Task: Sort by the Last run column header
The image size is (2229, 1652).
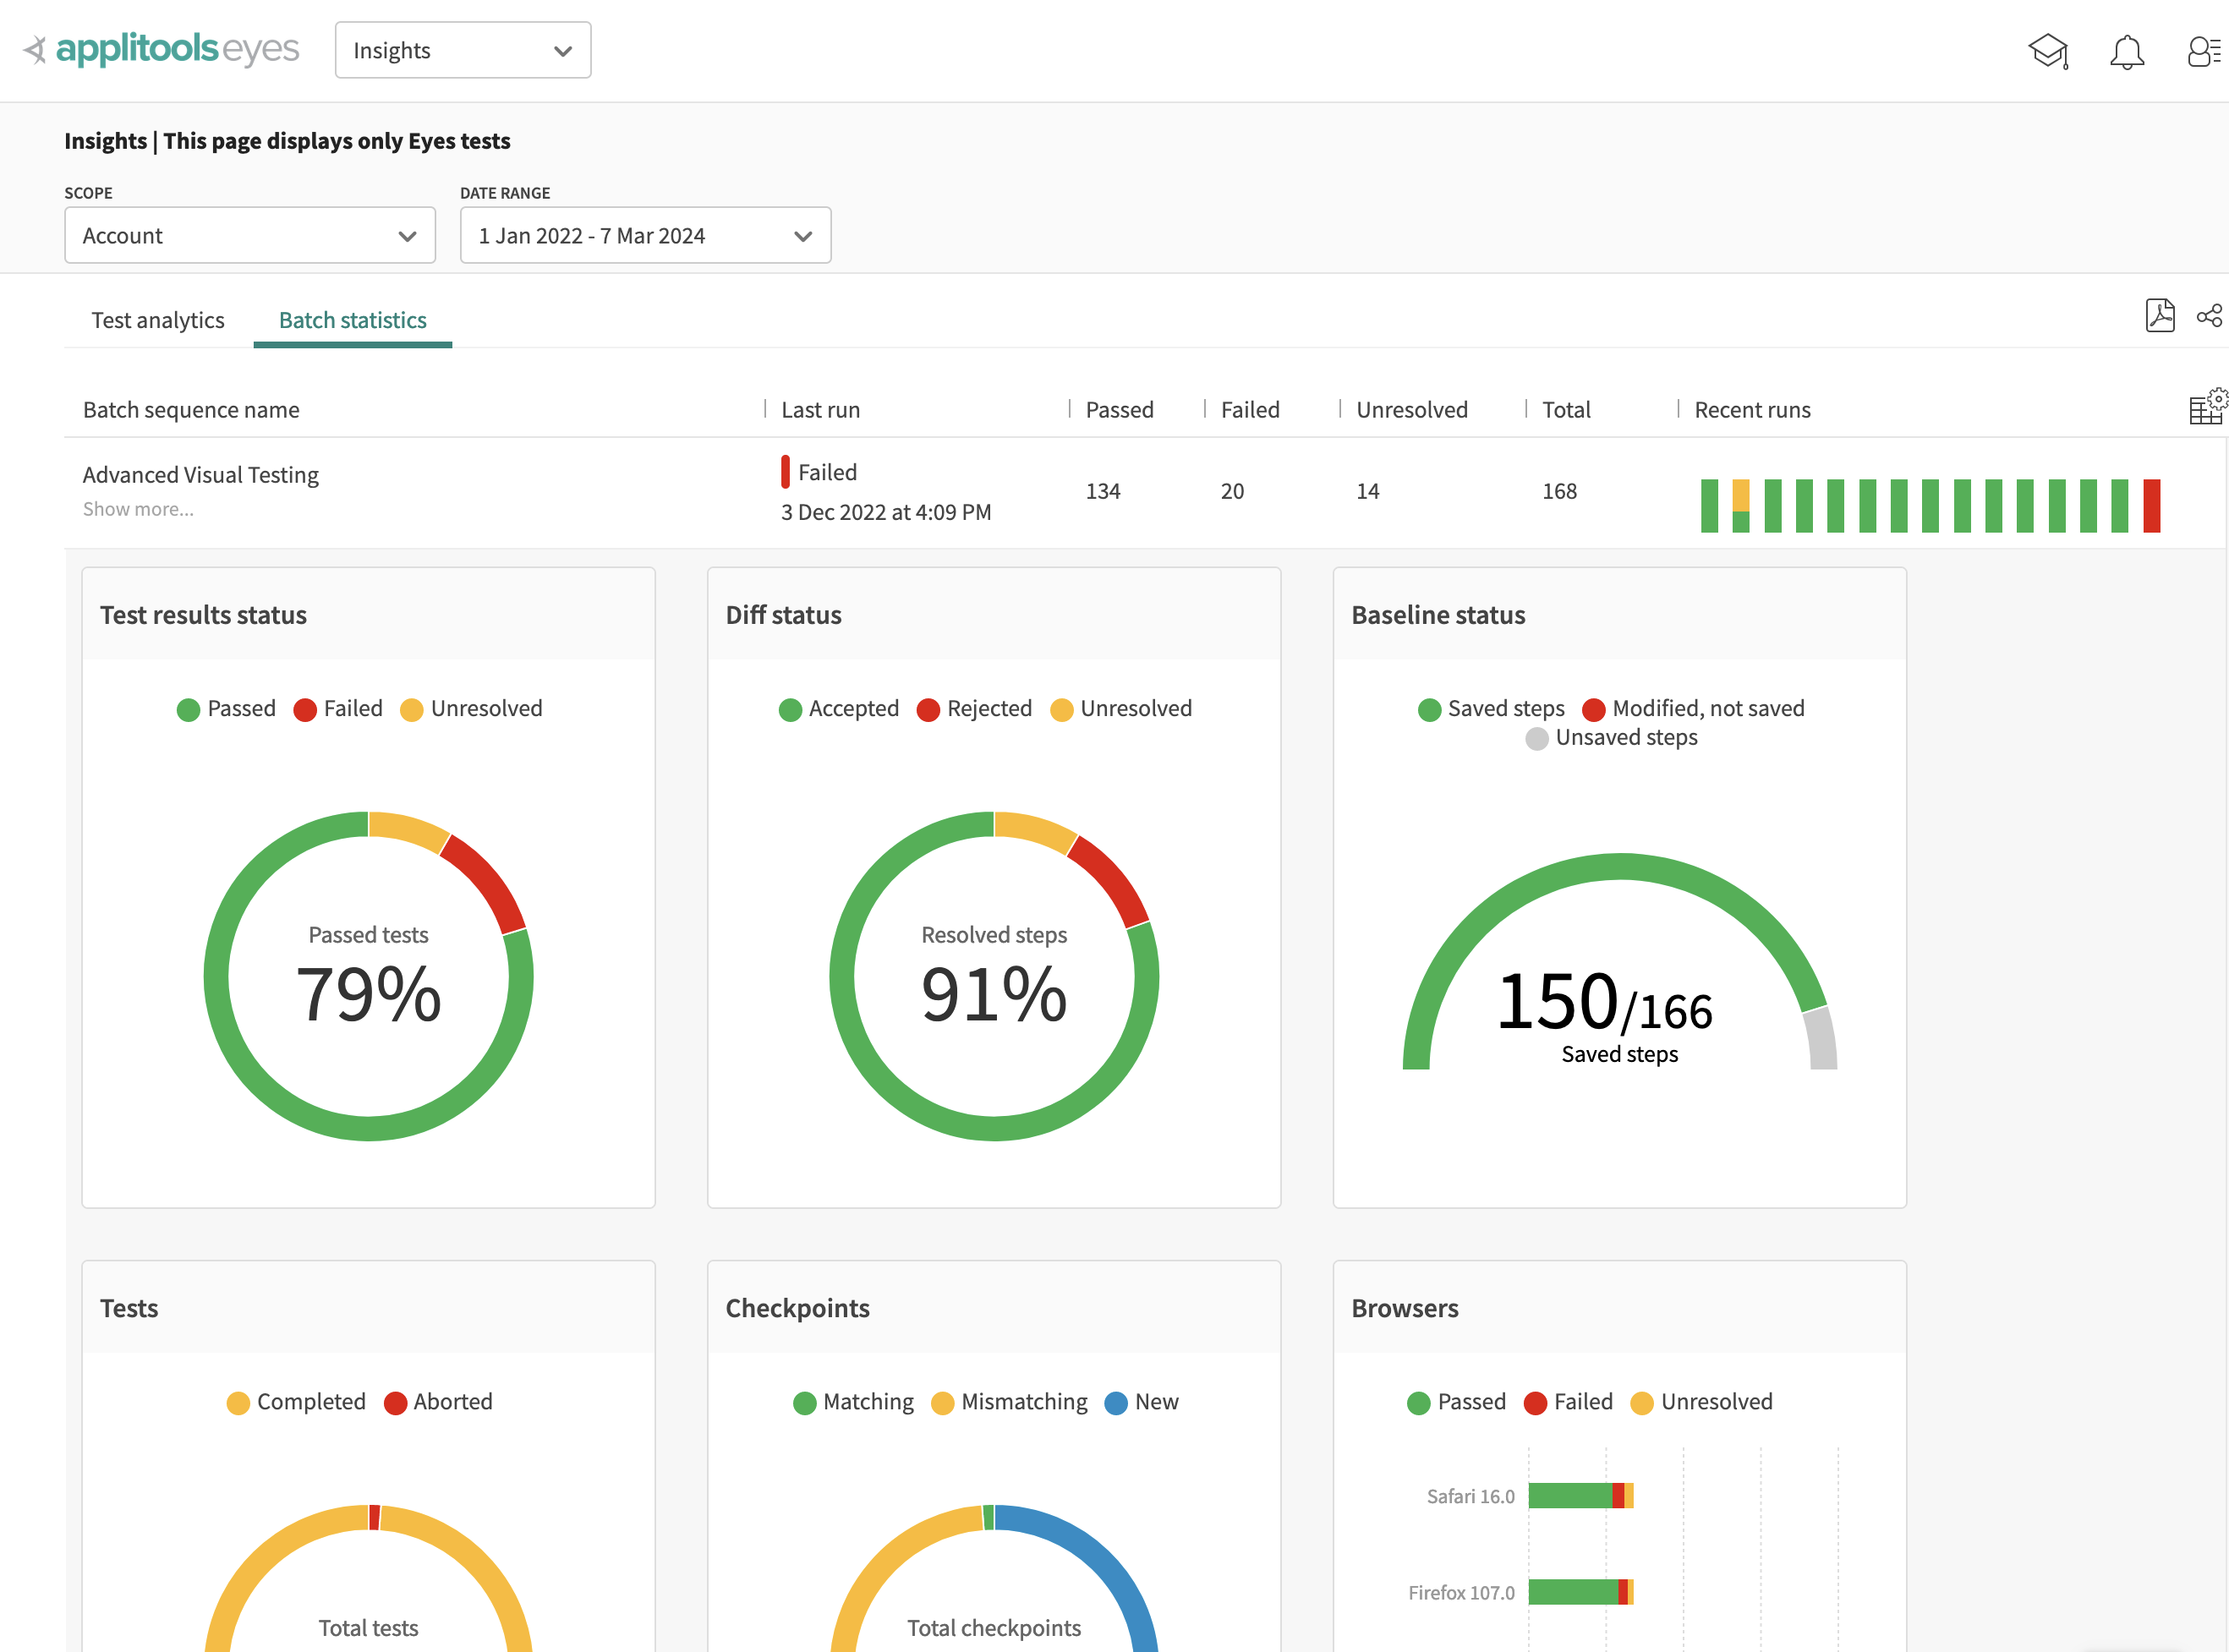Action: (820, 410)
